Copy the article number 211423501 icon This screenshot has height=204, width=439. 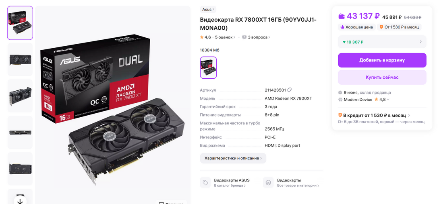(290, 90)
